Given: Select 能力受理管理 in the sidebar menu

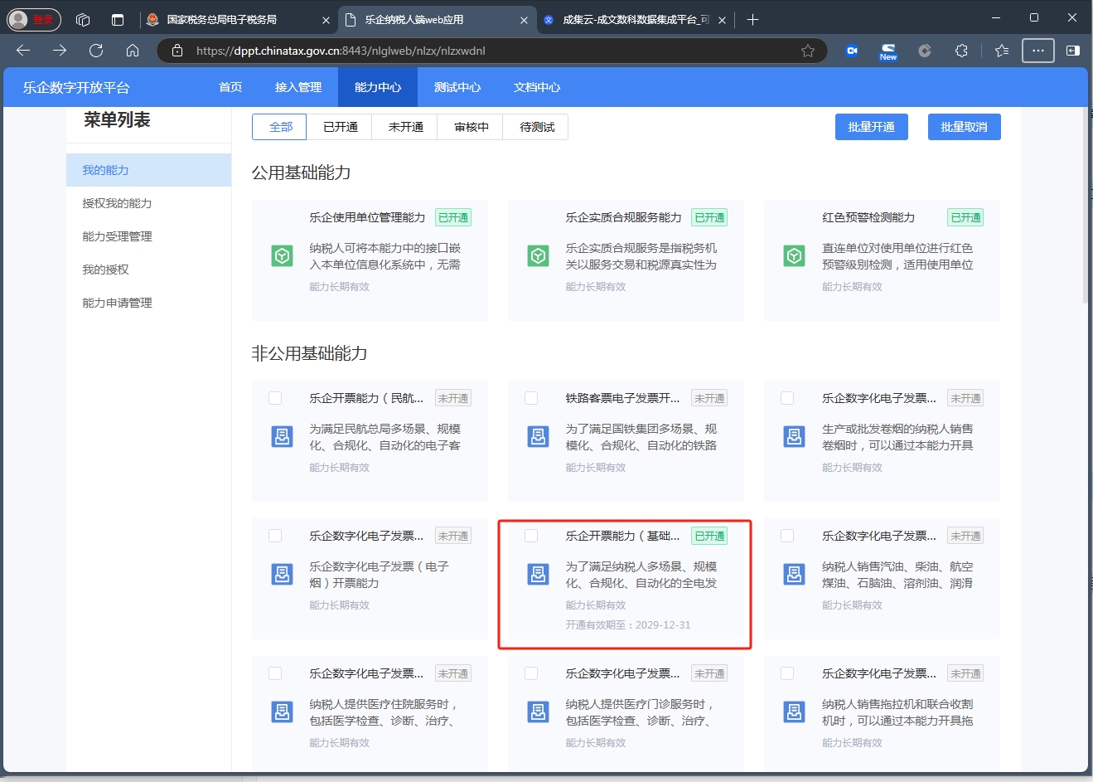Looking at the screenshot, I should click(x=117, y=236).
